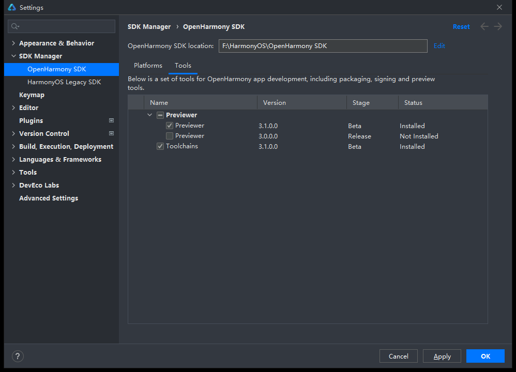The height and width of the screenshot is (372, 516).
Task: Click the settings search field
Action: (x=62, y=26)
